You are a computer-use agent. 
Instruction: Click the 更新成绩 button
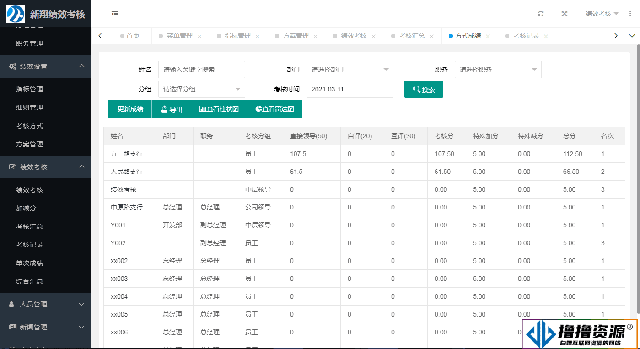(x=130, y=109)
